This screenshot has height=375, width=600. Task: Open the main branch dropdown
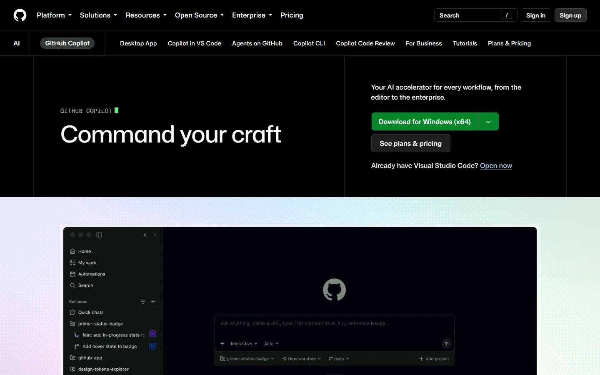click(339, 358)
